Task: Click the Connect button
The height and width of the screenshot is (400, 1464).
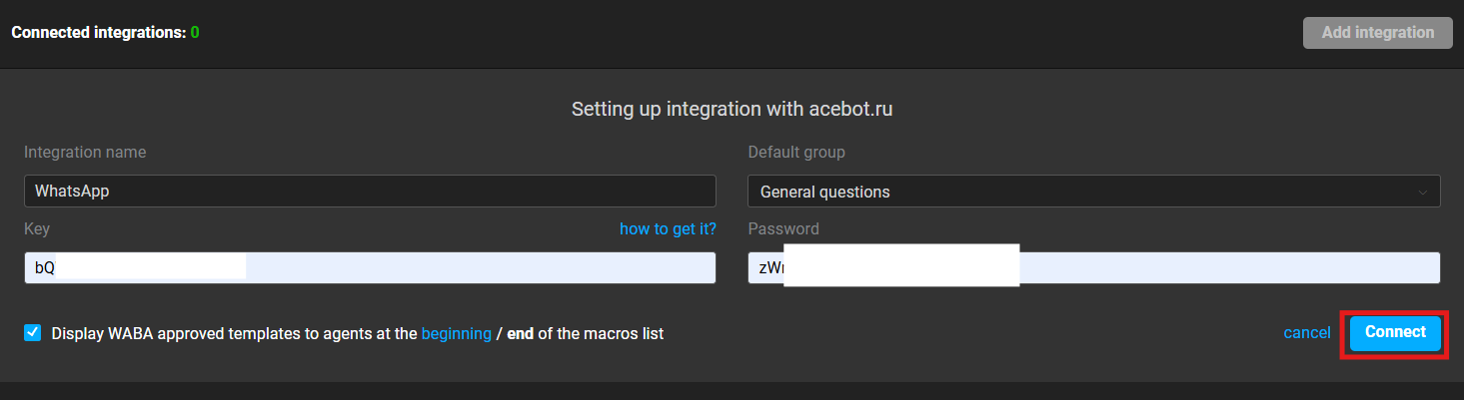Action: click(x=1395, y=333)
